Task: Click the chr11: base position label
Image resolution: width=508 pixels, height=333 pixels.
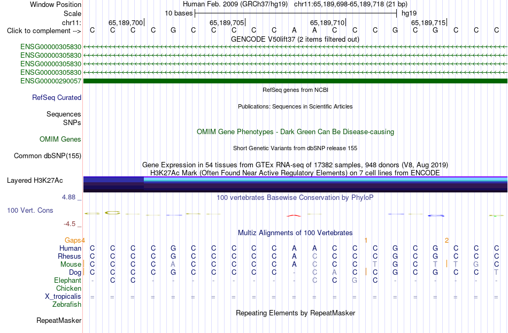Action: (72, 22)
